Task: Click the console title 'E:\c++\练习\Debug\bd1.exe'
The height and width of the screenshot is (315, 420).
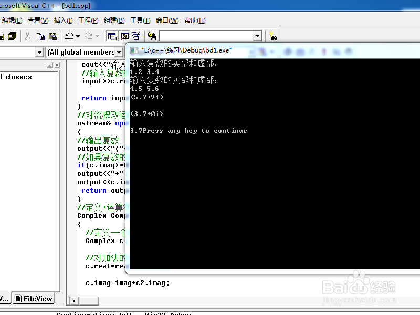Action: (186, 50)
